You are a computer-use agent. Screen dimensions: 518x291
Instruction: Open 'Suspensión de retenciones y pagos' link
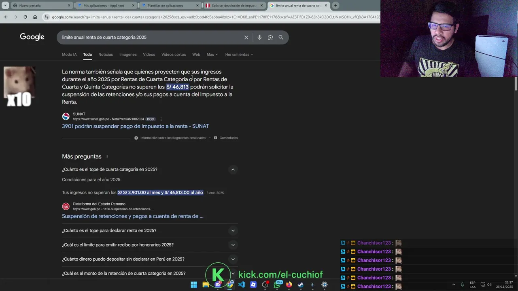(133, 216)
